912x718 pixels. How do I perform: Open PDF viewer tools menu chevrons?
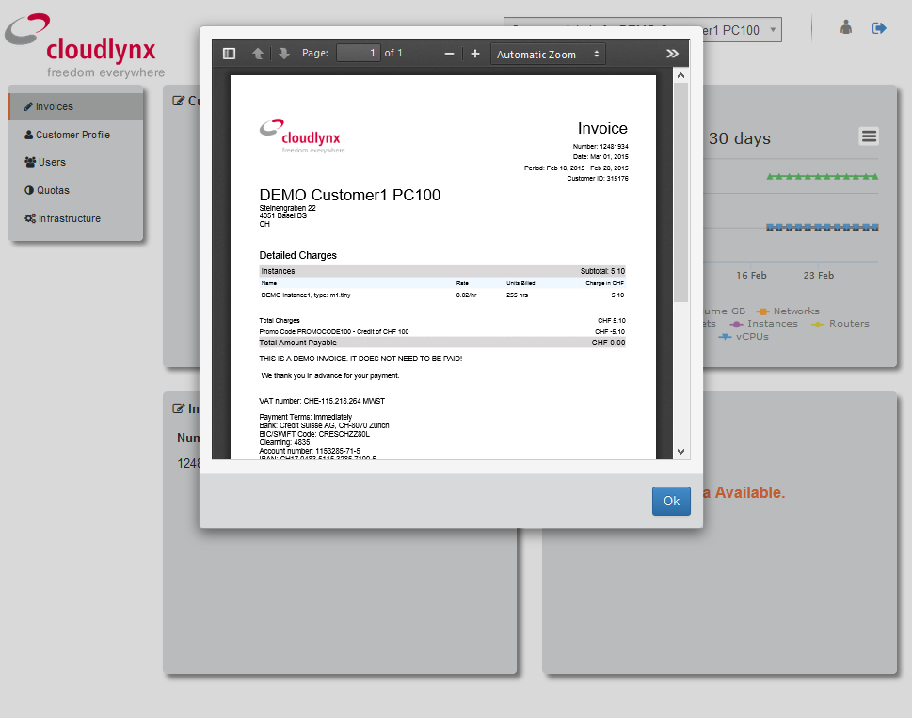(672, 54)
